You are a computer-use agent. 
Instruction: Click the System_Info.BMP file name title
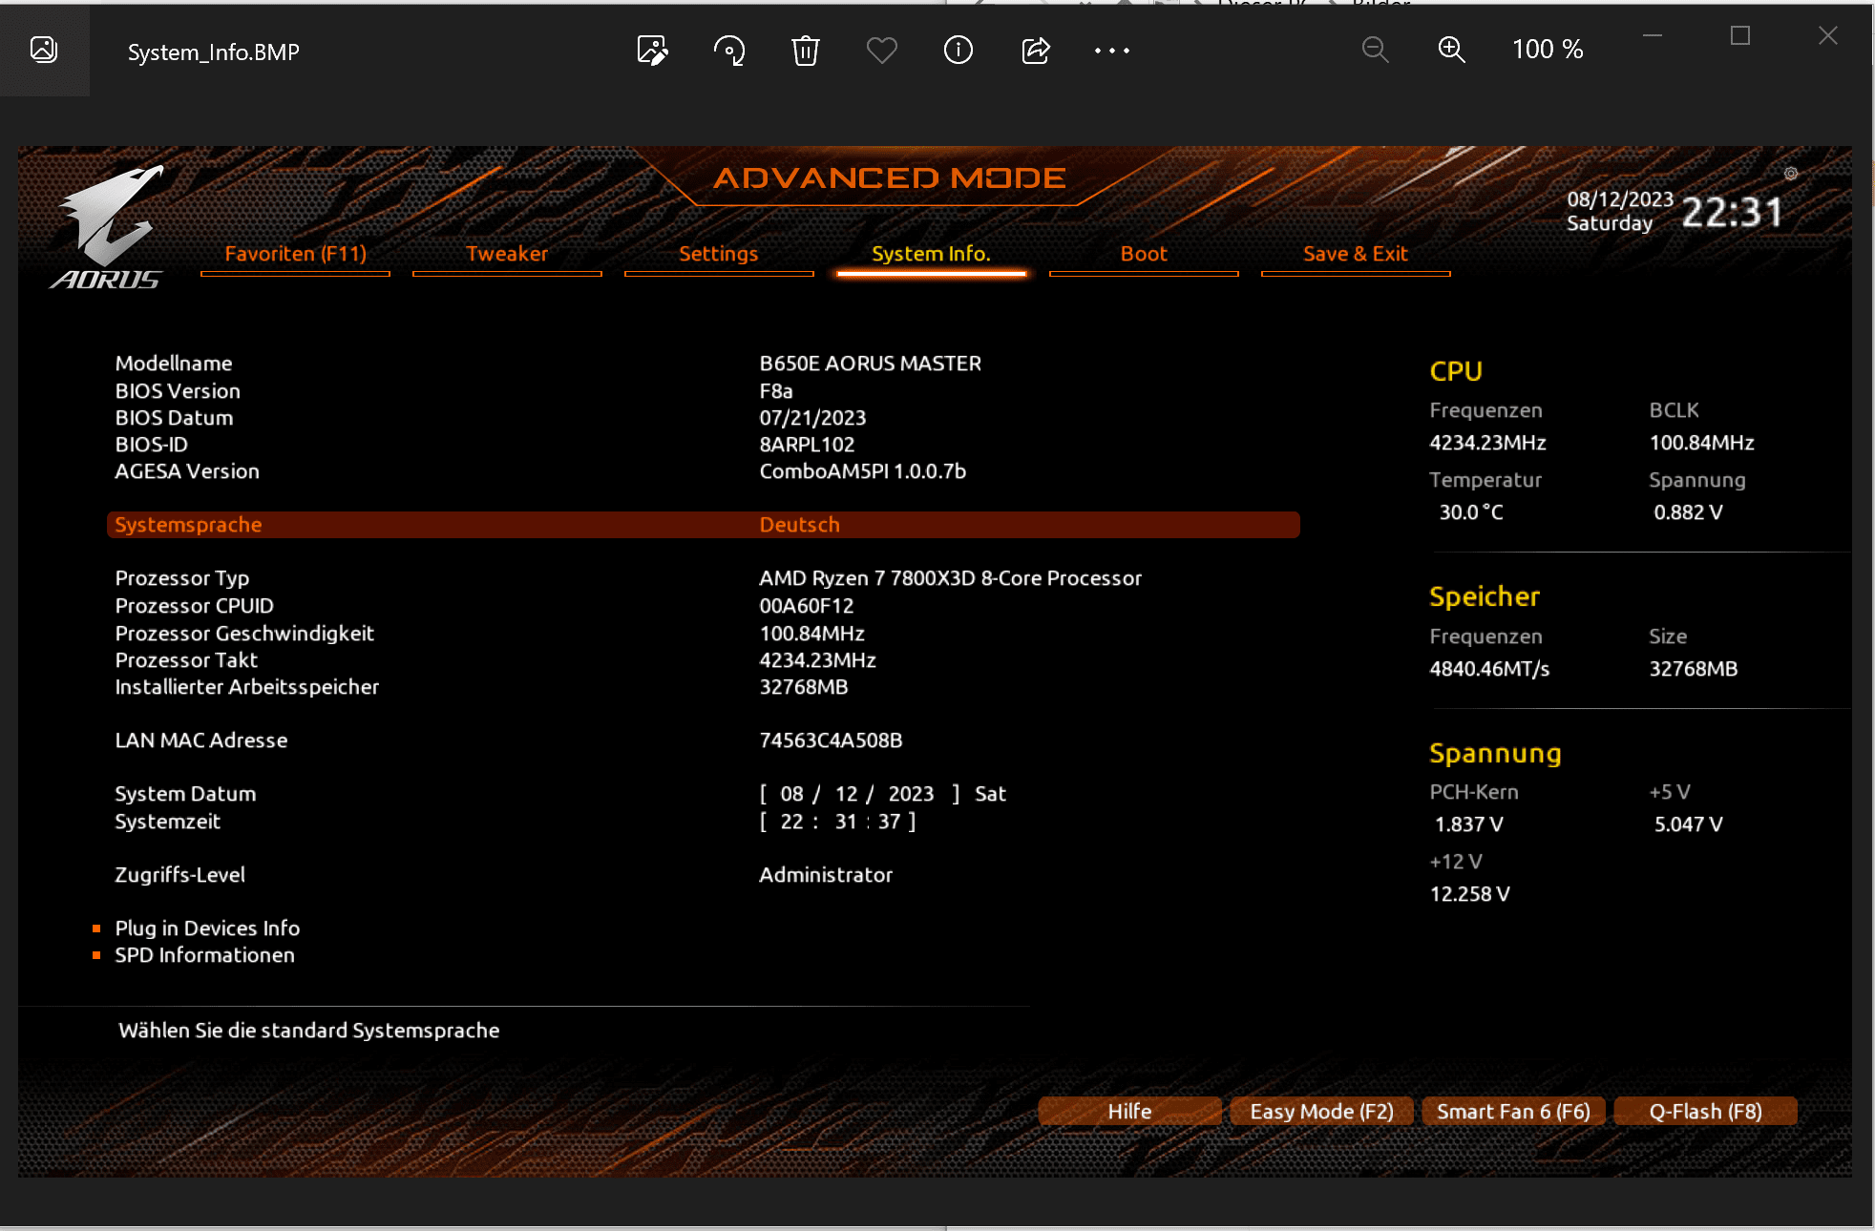[214, 52]
